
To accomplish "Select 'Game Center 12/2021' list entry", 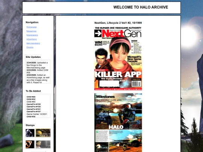I will 37,114.
